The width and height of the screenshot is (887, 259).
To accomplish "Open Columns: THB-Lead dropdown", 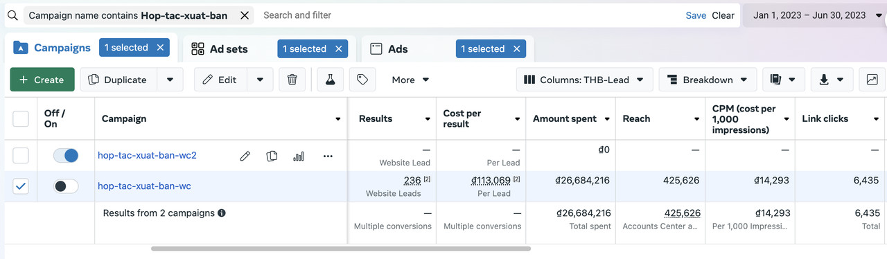I will [584, 80].
